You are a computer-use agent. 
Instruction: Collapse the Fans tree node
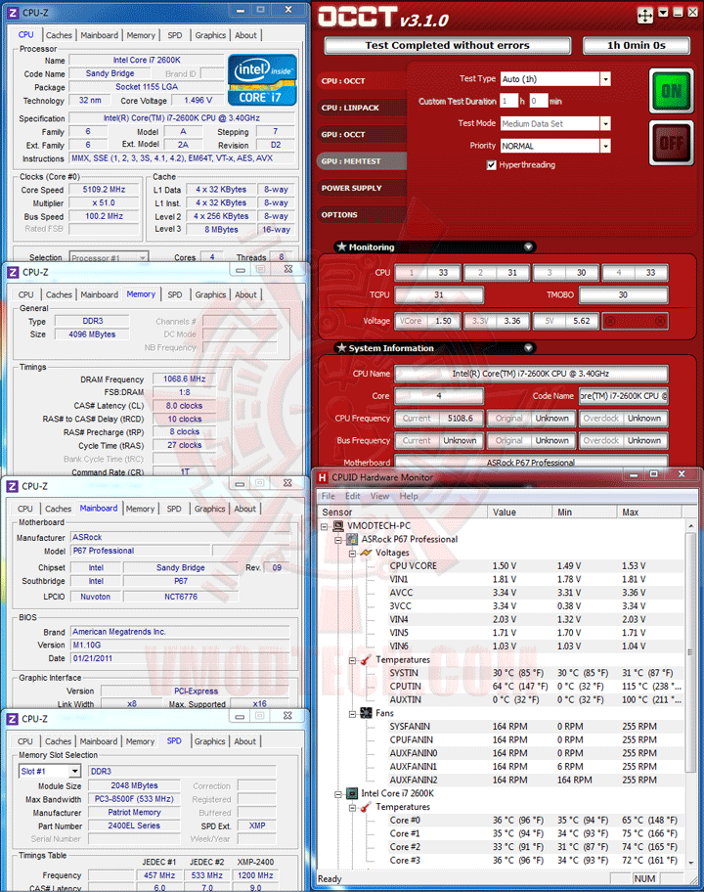(x=352, y=714)
